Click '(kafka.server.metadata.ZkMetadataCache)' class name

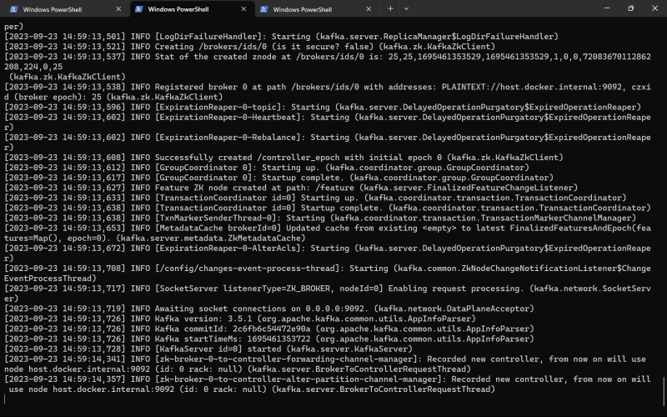[x=211, y=239]
